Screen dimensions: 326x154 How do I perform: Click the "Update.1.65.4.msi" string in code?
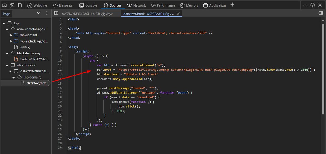[x=141, y=74]
